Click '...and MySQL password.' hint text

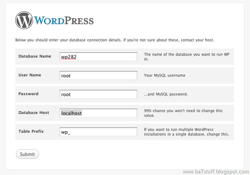pyautogui.click(x=166, y=94)
